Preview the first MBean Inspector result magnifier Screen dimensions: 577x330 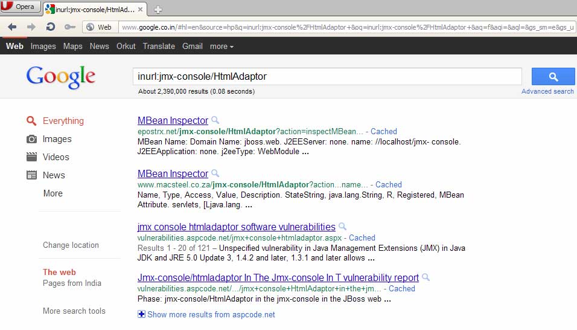215,121
